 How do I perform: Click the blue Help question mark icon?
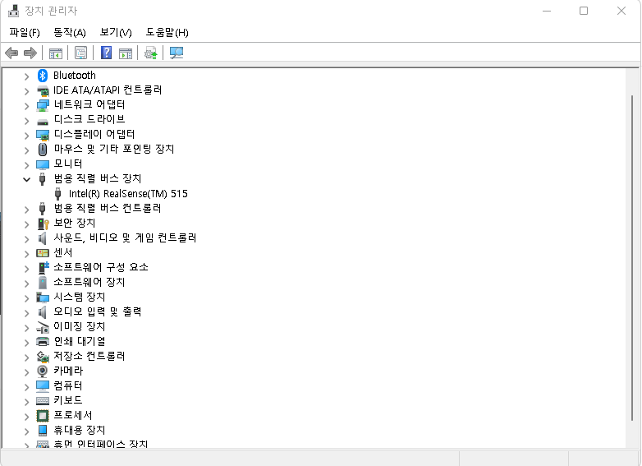(x=107, y=53)
